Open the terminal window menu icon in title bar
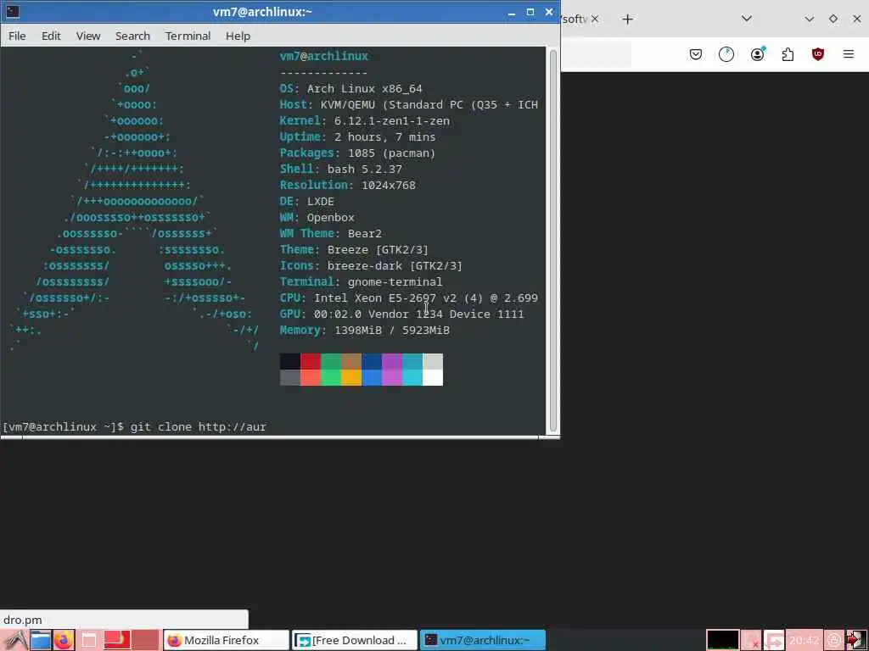Viewport: 869px width, 651px height. tap(12, 11)
